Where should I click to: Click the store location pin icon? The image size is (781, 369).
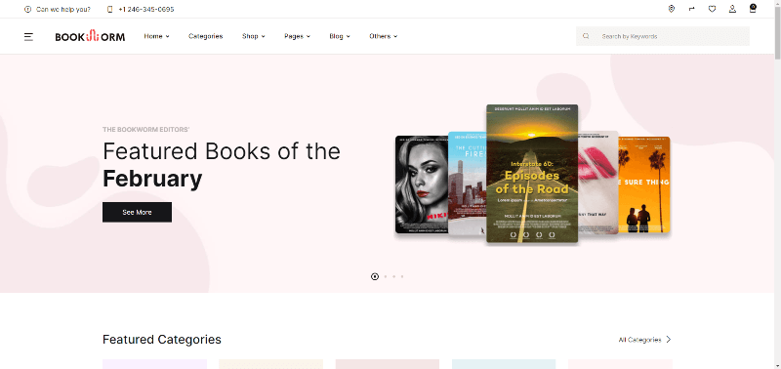point(672,9)
